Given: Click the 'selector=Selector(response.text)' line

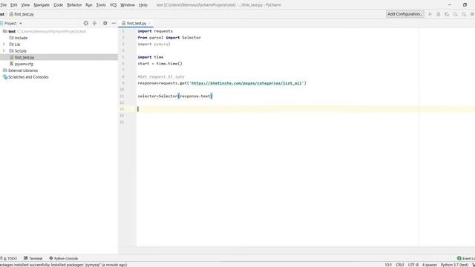Looking at the screenshot, I should tap(175, 96).
